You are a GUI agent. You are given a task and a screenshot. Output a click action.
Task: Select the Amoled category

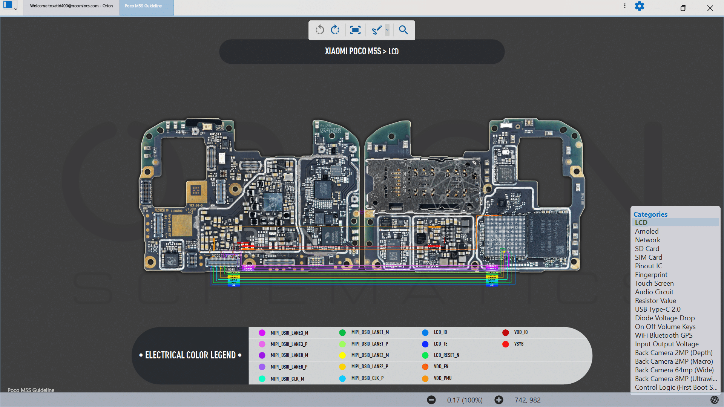[675, 231]
